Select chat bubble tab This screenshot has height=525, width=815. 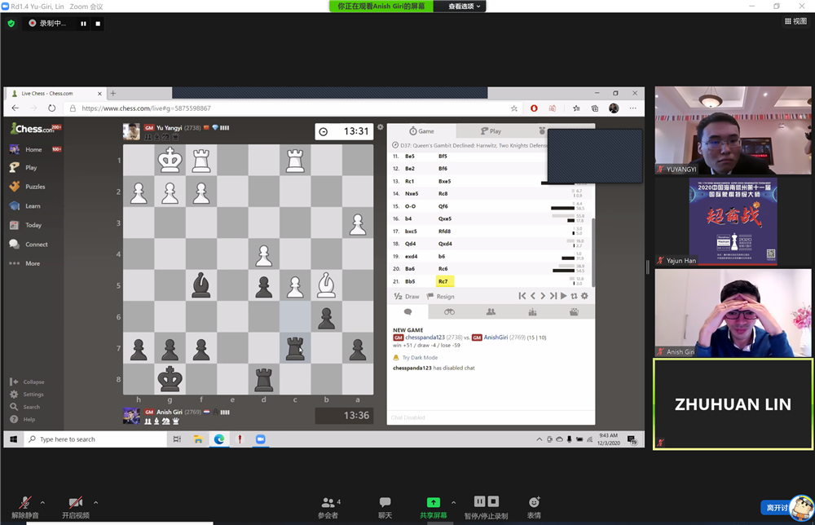pos(408,312)
